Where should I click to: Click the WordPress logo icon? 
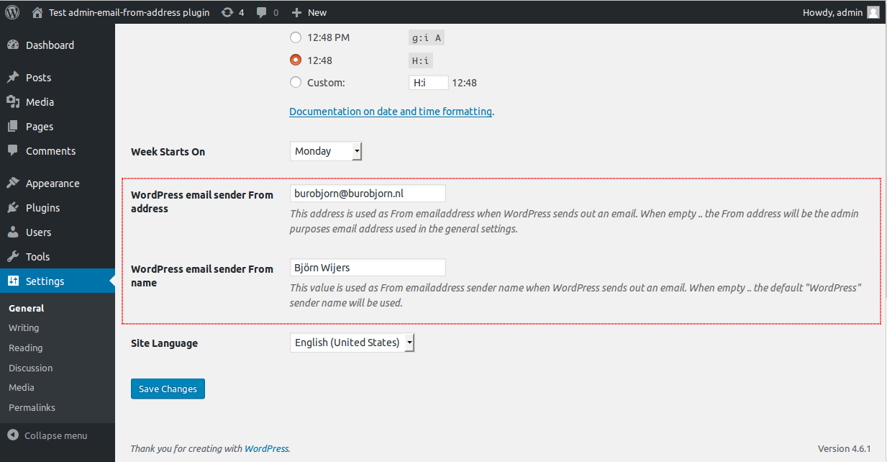(12, 12)
